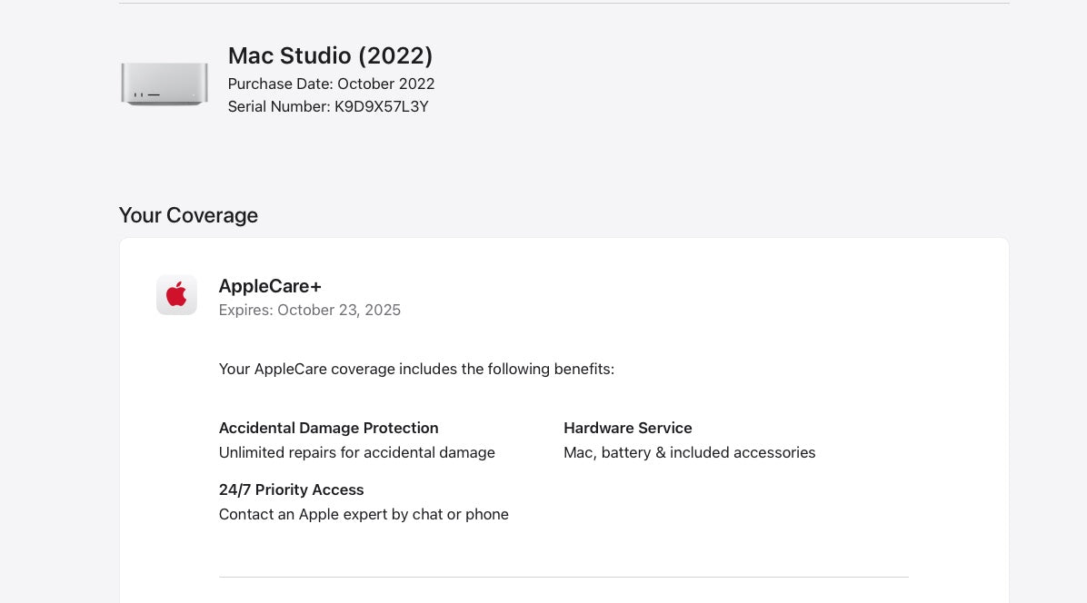
Task: Click the Your Coverage heading
Action: click(x=188, y=215)
